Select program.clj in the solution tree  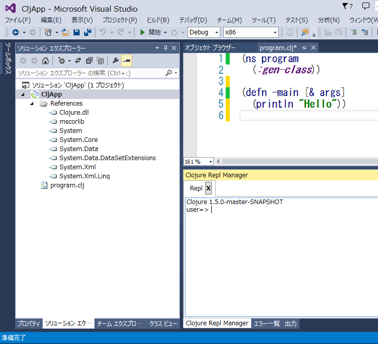[x=67, y=185]
